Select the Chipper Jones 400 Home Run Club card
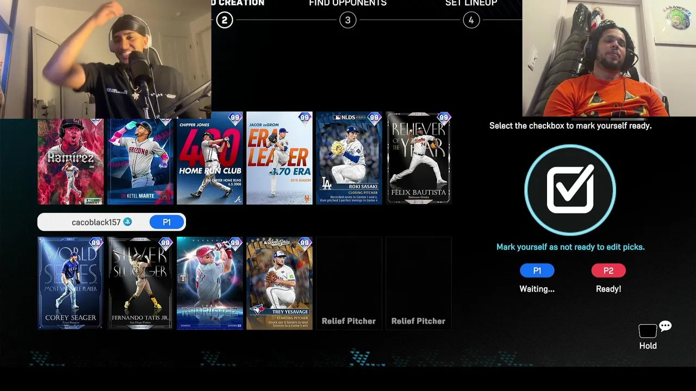Viewport: 696px width, 391px height. point(210,158)
